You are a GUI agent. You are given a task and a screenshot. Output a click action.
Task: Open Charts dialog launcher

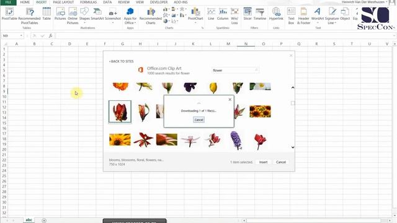click(203, 28)
